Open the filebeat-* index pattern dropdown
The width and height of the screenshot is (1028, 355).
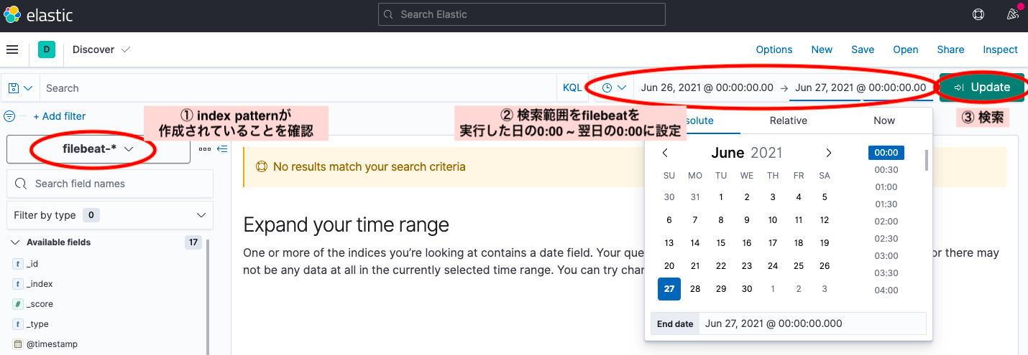coord(98,149)
